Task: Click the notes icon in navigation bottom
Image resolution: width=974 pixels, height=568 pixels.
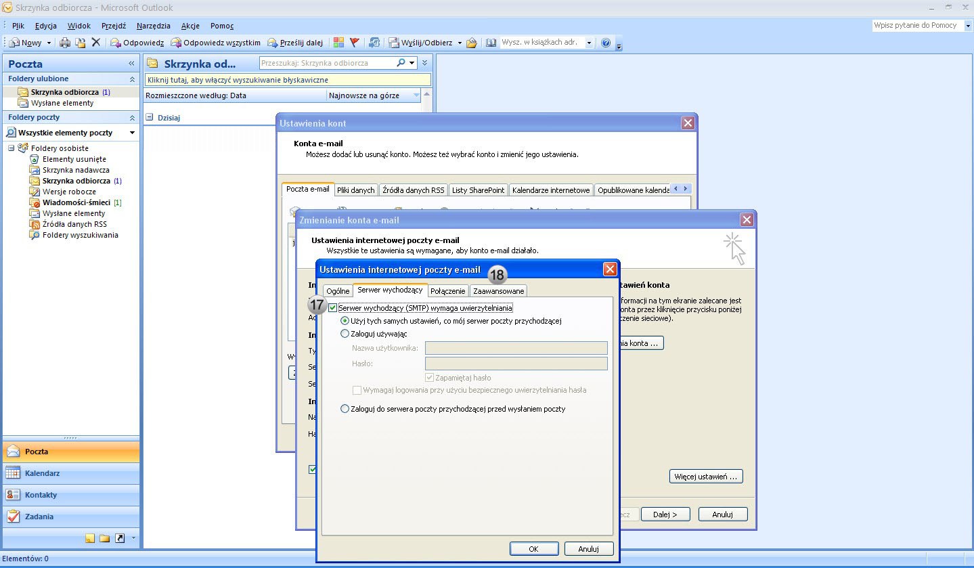Action: 89,538
